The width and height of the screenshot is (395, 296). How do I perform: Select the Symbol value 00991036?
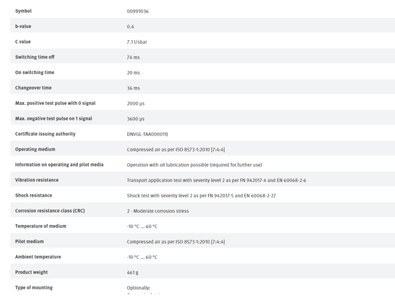click(x=138, y=11)
